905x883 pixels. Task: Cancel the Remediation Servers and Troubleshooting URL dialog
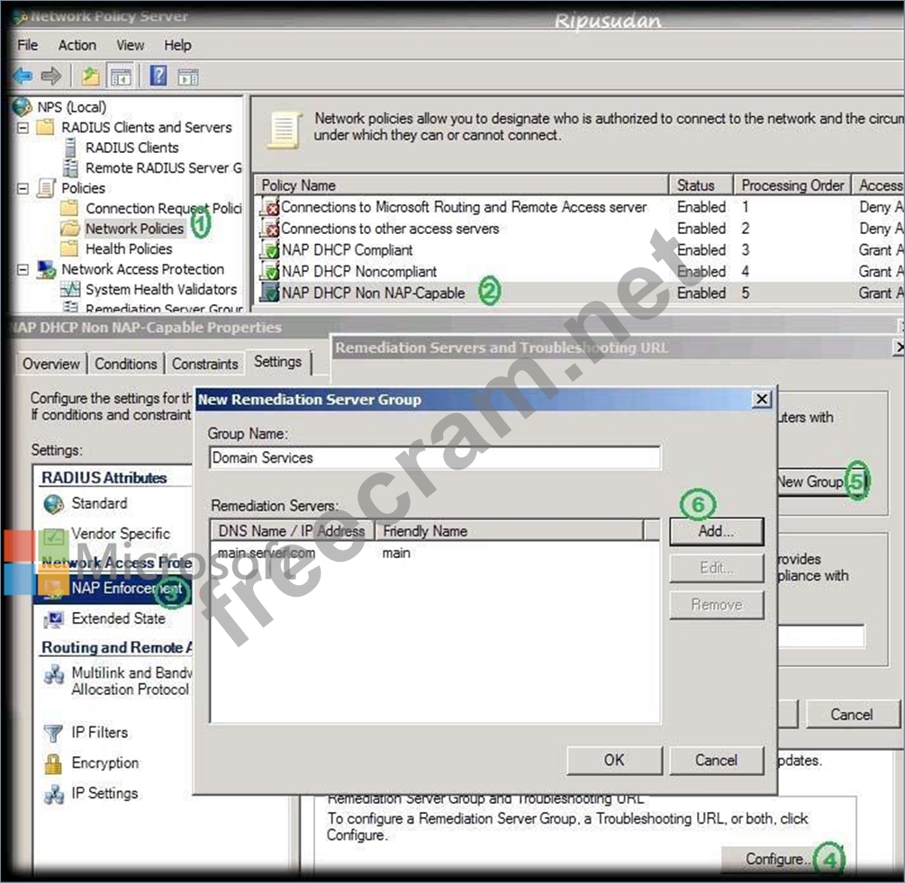(852, 715)
